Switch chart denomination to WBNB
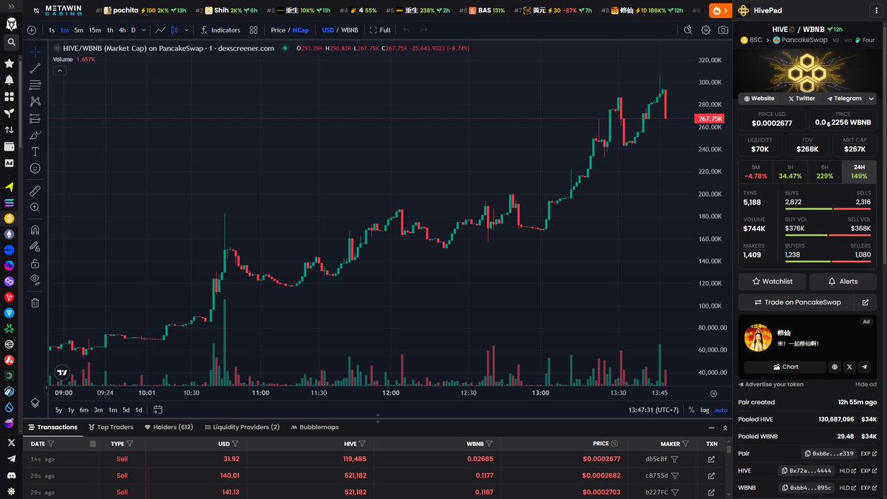887x499 pixels. click(x=350, y=30)
